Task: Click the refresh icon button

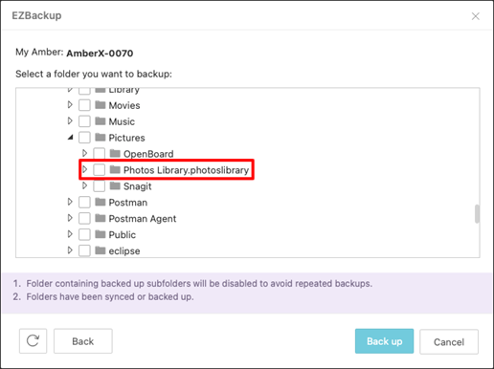Action: (33, 341)
